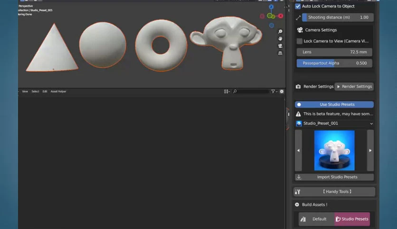Open the asset browser filter dropdown
Image resolution: width=397 pixels, height=229 pixels.
pyautogui.click(x=274, y=91)
